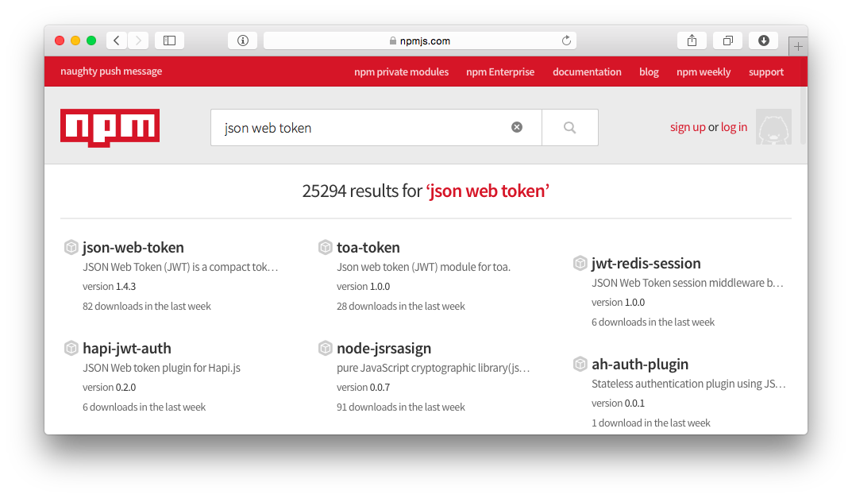Focus the 'json web token' search field
Viewport: 852px width, 498px height.
coord(376,127)
